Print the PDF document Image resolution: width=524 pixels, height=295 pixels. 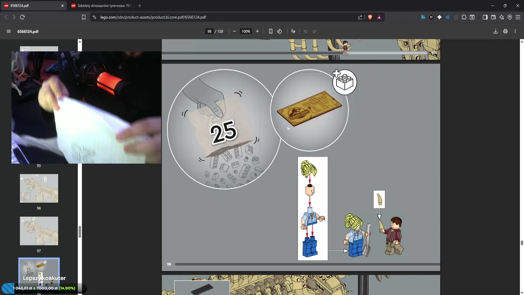pyautogui.click(x=505, y=31)
